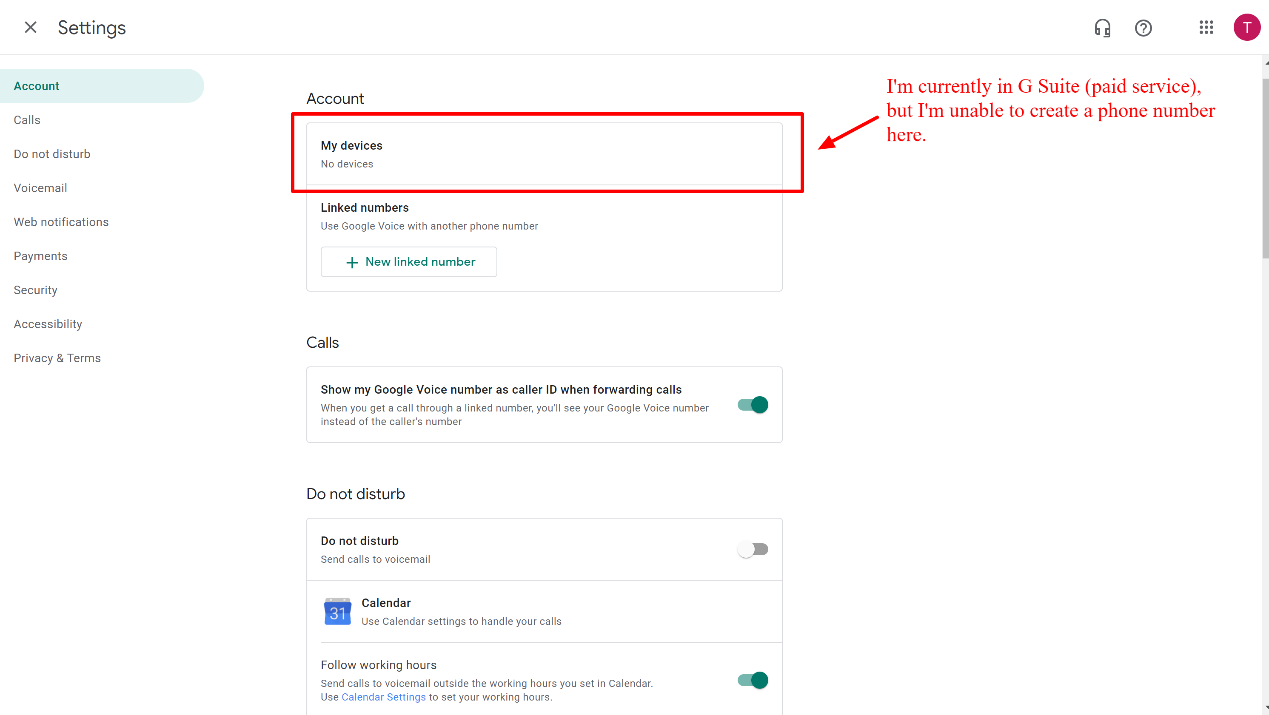
Task: Click the New linked number button
Action: coord(408,262)
